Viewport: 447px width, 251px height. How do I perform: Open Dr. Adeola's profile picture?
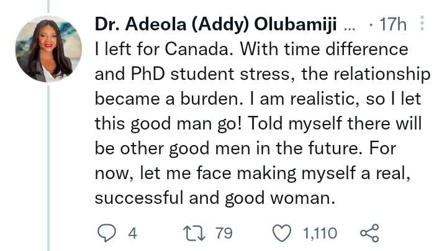point(48,50)
